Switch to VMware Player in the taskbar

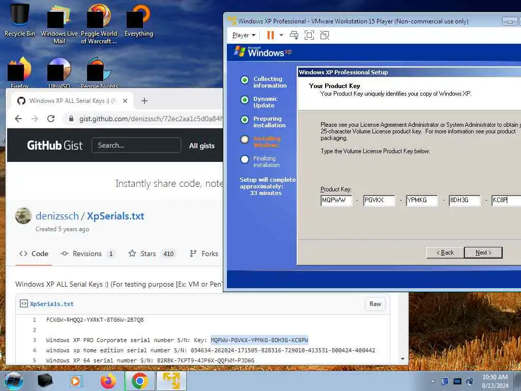click(171, 381)
